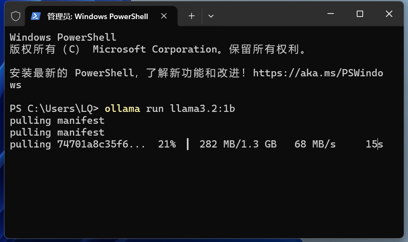Viewport: 408px width, 242px height.
Task: Click the "PS C:\Users\LQ>" prompt
Action: 54,108
